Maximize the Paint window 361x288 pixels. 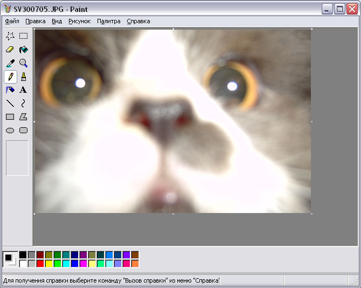tap(340, 9)
